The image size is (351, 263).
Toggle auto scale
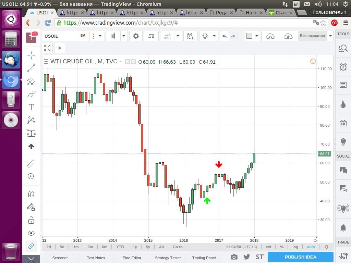pos(311,247)
